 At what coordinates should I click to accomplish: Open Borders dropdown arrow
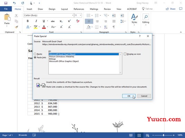tap(100, 27)
